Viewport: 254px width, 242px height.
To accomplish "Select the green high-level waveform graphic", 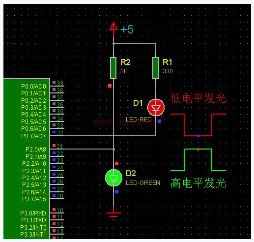I will coord(198,160).
